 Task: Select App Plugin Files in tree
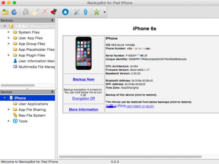[32, 55]
